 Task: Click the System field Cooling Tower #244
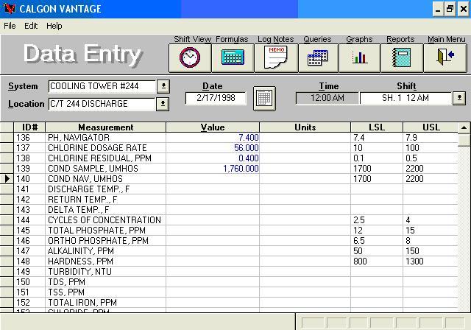(x=102, y=86)
